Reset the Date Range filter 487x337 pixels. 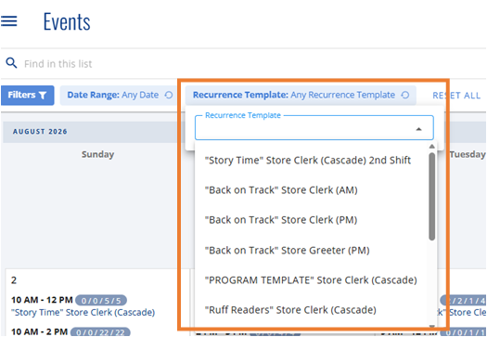click(x=168, y=95)
